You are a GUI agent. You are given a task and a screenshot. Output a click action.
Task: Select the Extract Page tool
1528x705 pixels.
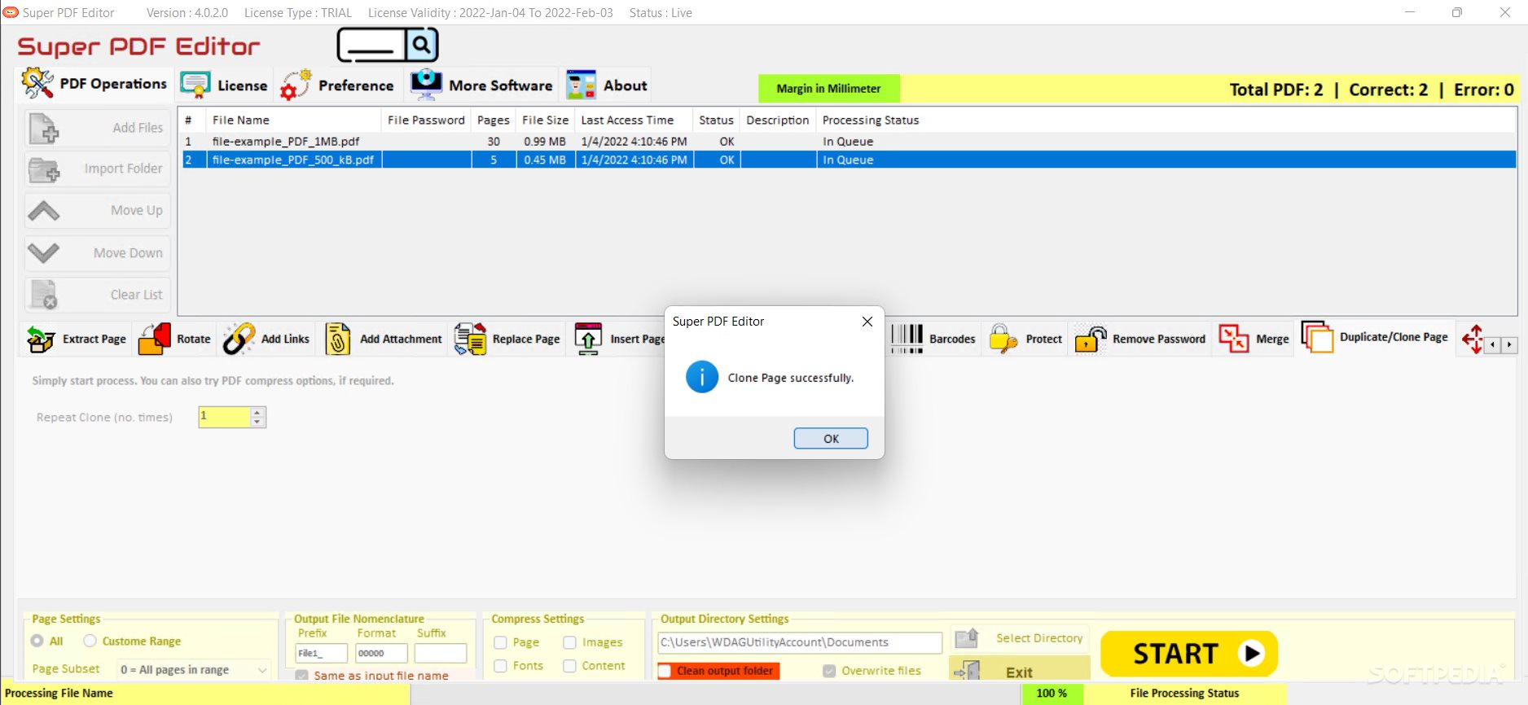click(77, 339)
